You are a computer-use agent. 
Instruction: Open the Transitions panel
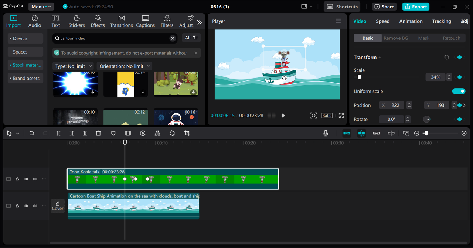click(121, 21)
